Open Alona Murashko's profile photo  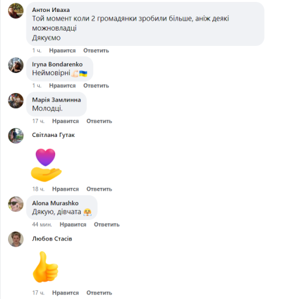point(16,204)
